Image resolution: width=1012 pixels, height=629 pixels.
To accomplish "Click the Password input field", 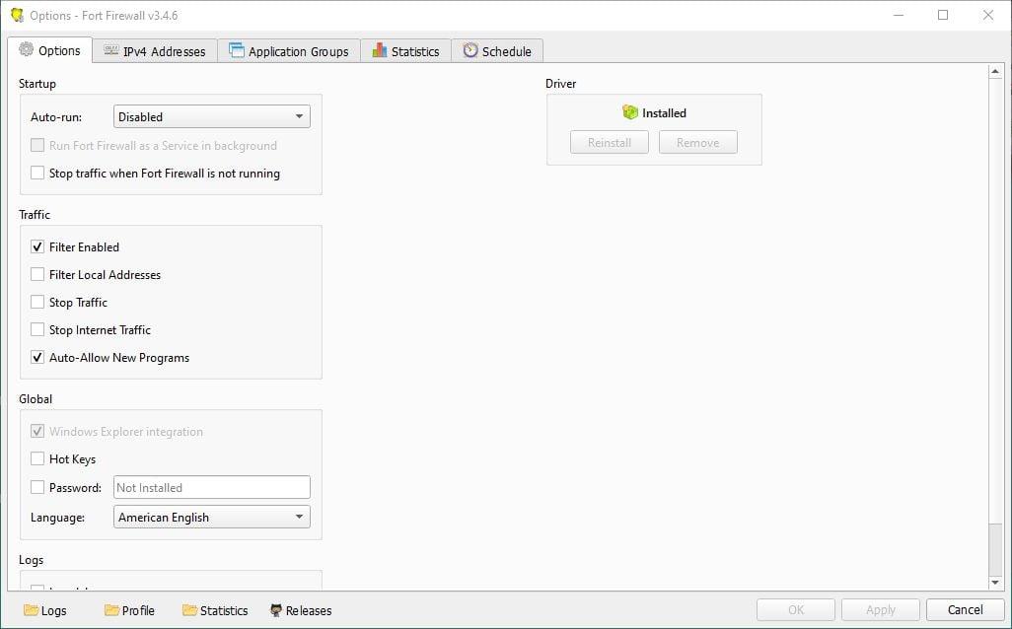I will [211, 487].
